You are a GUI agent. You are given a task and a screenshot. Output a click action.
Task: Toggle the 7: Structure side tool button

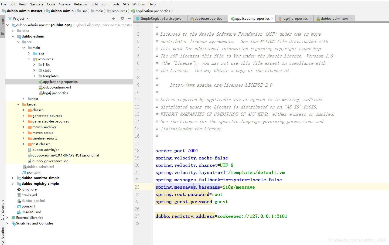pyautogui.click(x=3, y=210)
